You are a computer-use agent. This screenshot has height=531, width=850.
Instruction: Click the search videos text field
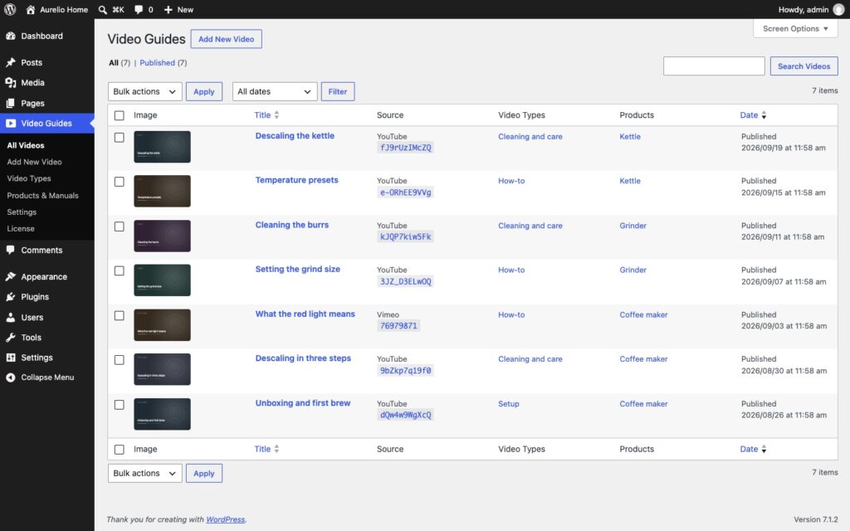[x=714, y=66]
